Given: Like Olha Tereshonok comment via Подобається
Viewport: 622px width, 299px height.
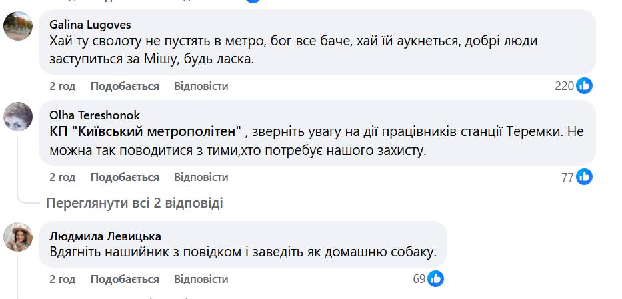Looking at the screenshot, I should [125, 177].
